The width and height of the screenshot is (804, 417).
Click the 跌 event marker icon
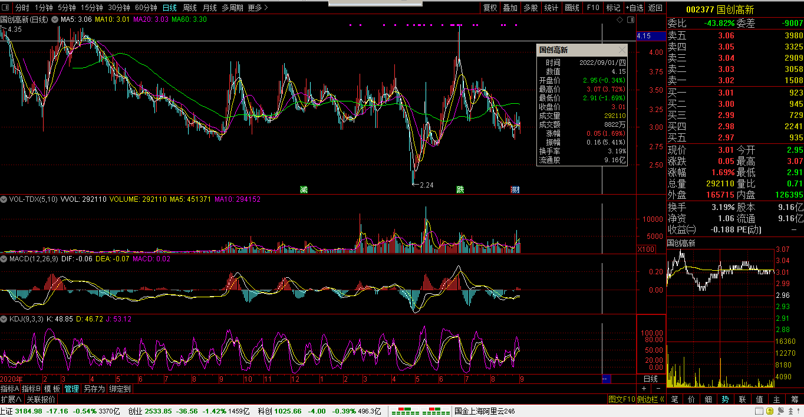[x=460, y=189]
